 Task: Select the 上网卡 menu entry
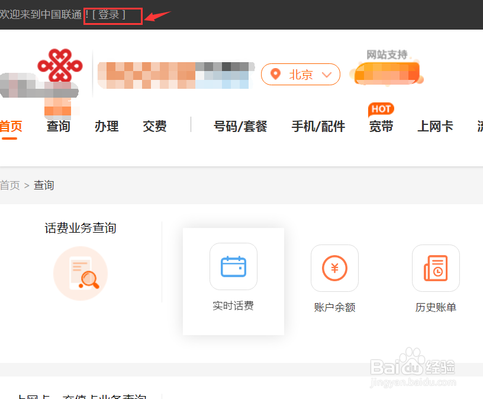tap(435, 126)
